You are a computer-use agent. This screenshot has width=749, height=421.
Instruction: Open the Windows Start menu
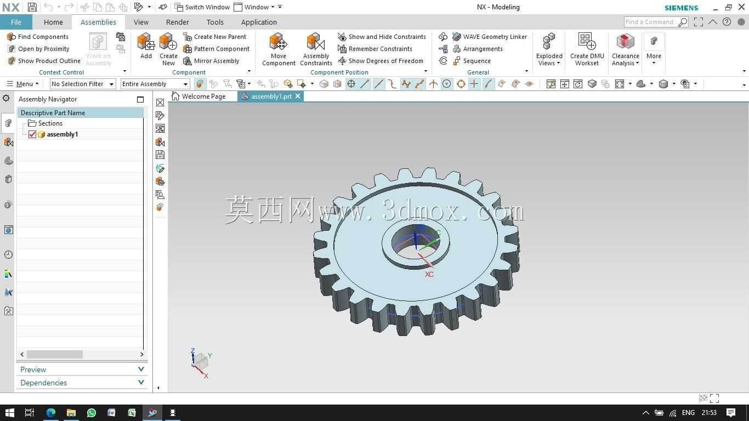(9, 413)
